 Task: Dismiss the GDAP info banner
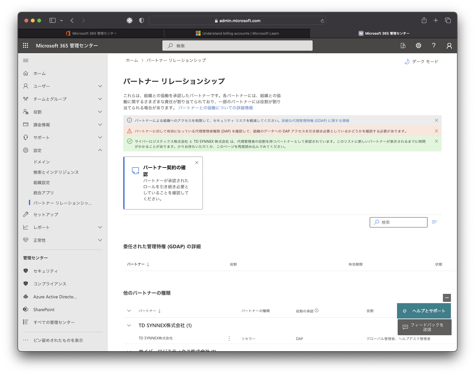(436, 120)
